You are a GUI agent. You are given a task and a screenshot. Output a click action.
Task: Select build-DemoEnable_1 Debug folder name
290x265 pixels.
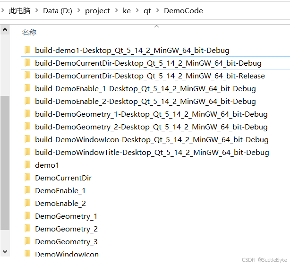pos(145,89)
